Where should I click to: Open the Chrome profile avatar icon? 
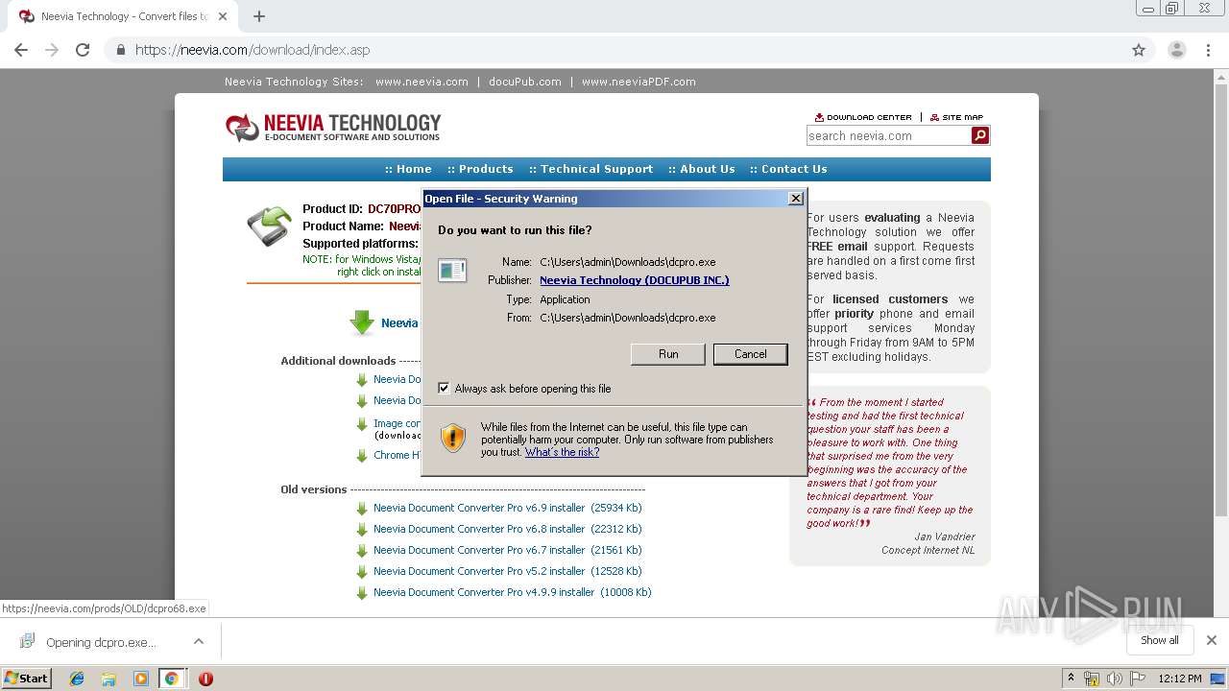tap(1176, 50)
